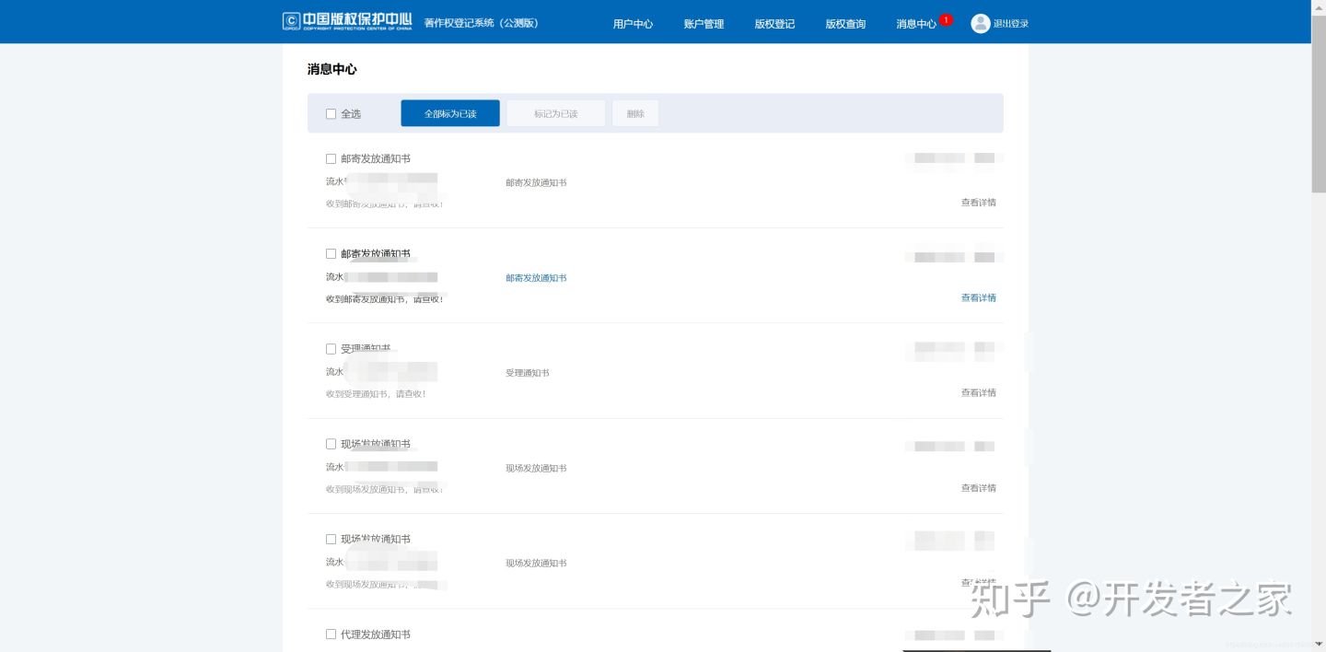Check the 代理发放通知书 message checkbox
The width and height of the screenshot is (1326, 652).
331,635
